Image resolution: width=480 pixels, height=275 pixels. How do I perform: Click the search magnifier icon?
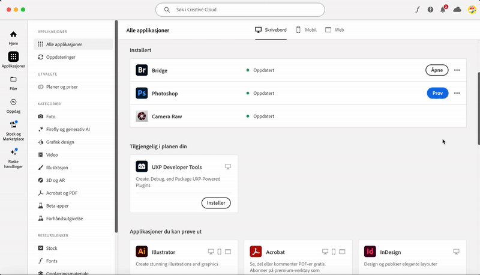pyautogui.click(x=167, y=10)
